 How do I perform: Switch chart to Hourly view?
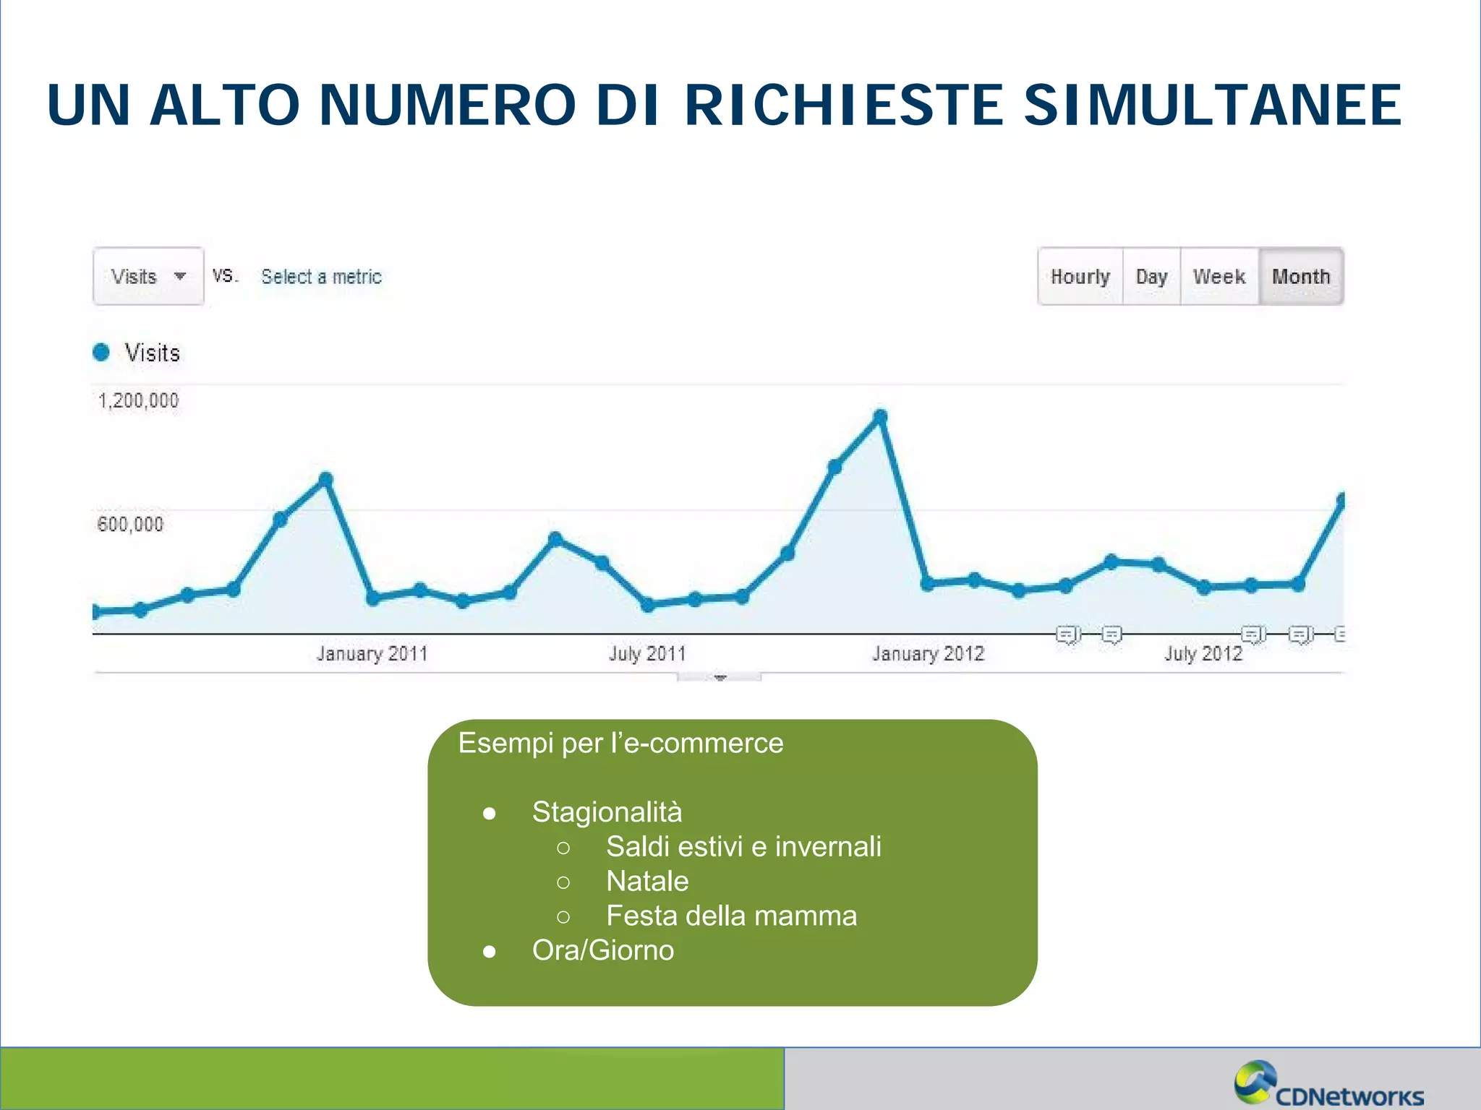tap(1080, 277)
